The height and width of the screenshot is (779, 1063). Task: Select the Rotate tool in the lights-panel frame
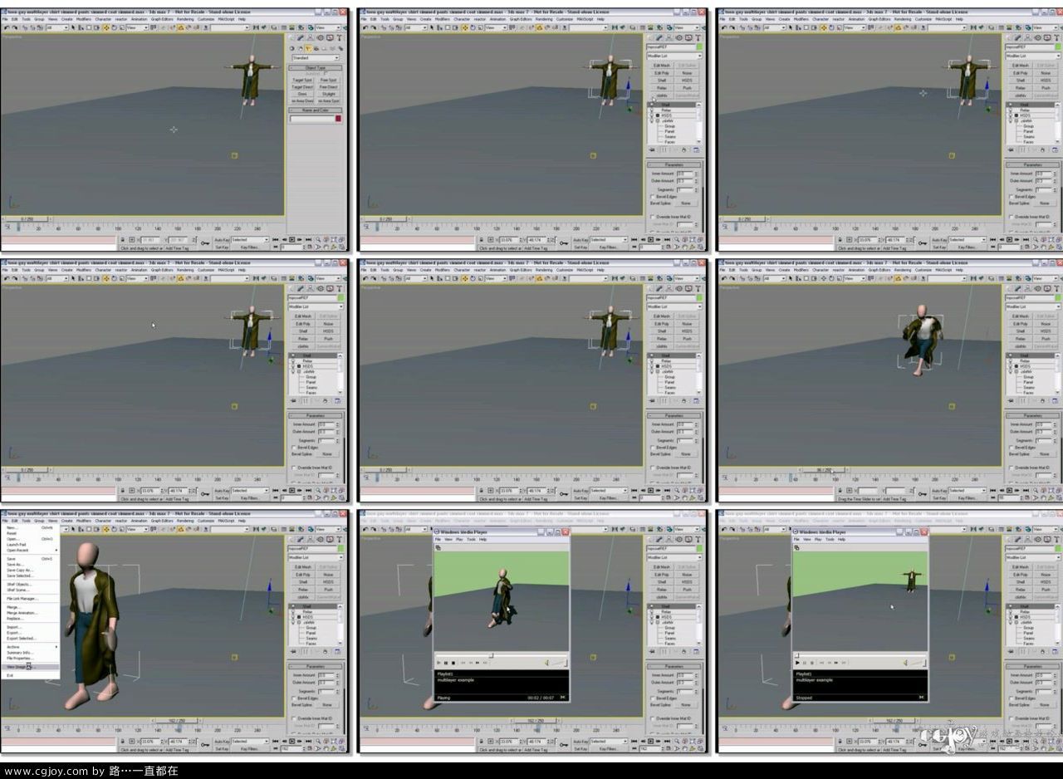pyautogui.click(x=115, y=27)
